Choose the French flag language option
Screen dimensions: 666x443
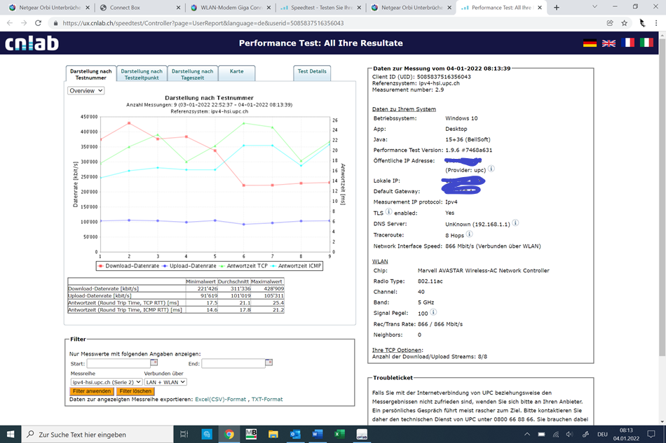click(627, 43)
